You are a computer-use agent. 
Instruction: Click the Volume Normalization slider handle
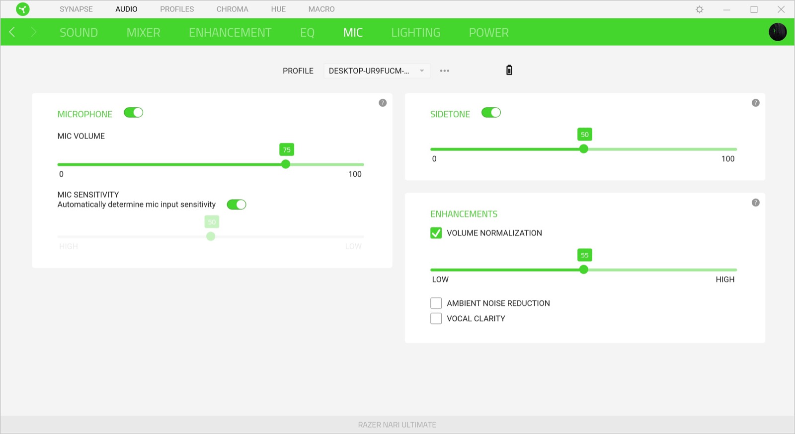coord(584,270)
